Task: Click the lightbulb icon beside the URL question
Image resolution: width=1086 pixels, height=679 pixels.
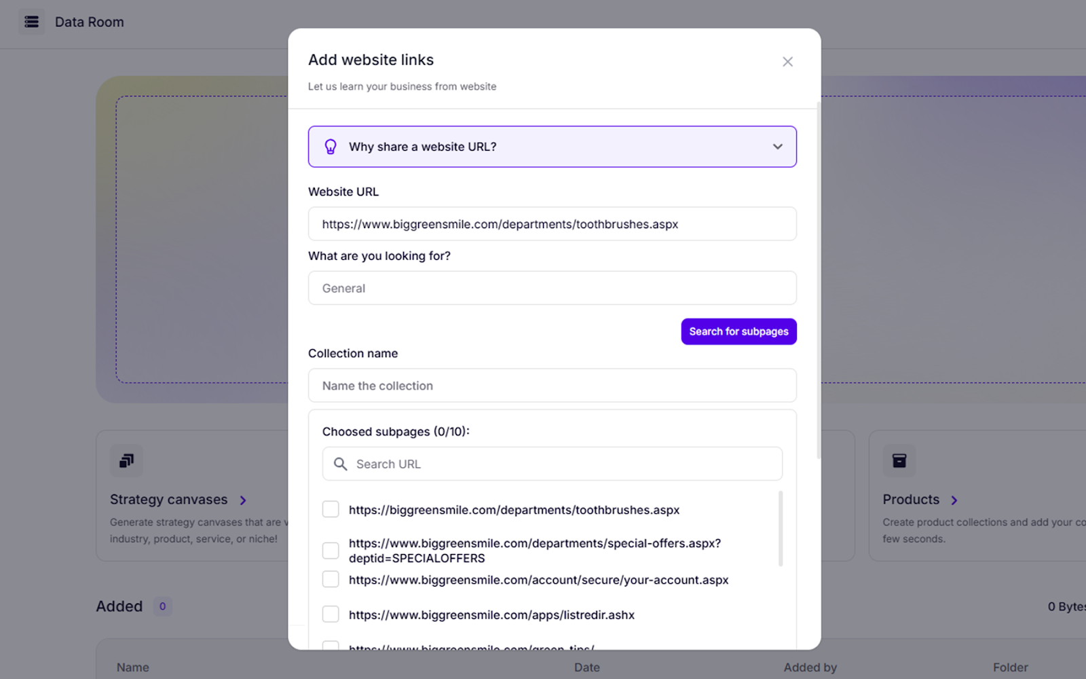Action: 331,146
